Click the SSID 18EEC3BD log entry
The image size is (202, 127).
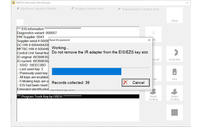click(31, 65)
